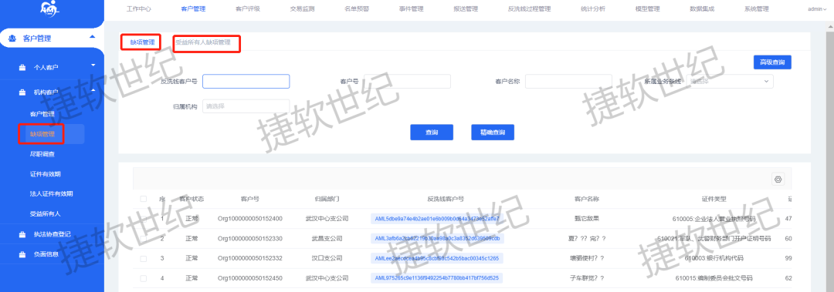Select 缺项管理 in the sidebar
Screen dimensions: 834x292
pos(42,134)
